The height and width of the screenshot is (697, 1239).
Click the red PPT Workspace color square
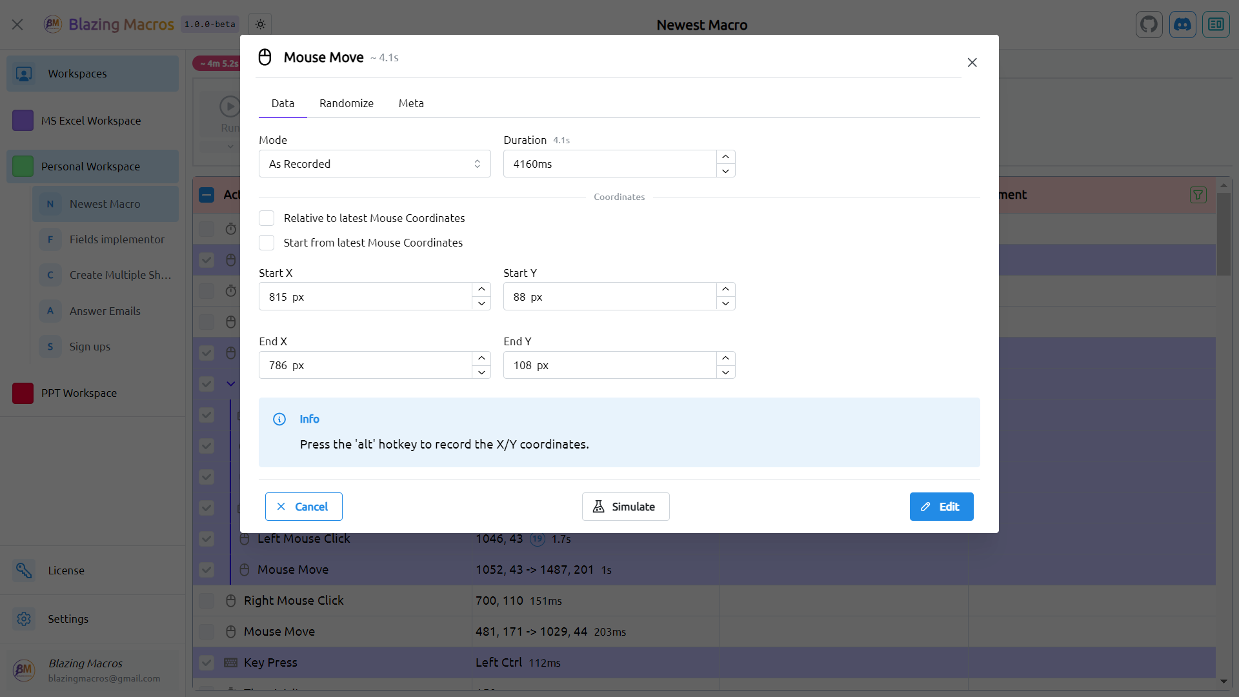[x=23, y=393]
